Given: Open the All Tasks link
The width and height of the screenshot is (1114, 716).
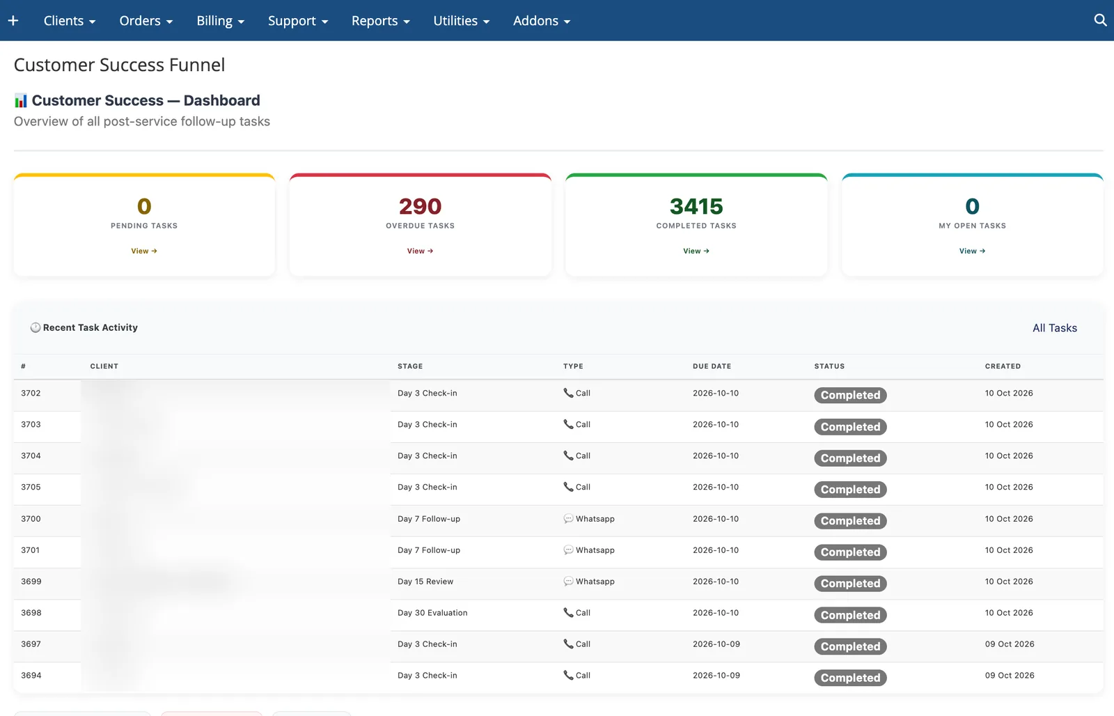Looking at the screenshot, I should pos(1054,328).
